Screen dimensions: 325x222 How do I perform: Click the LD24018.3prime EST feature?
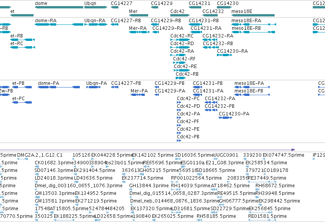[37, 182]
